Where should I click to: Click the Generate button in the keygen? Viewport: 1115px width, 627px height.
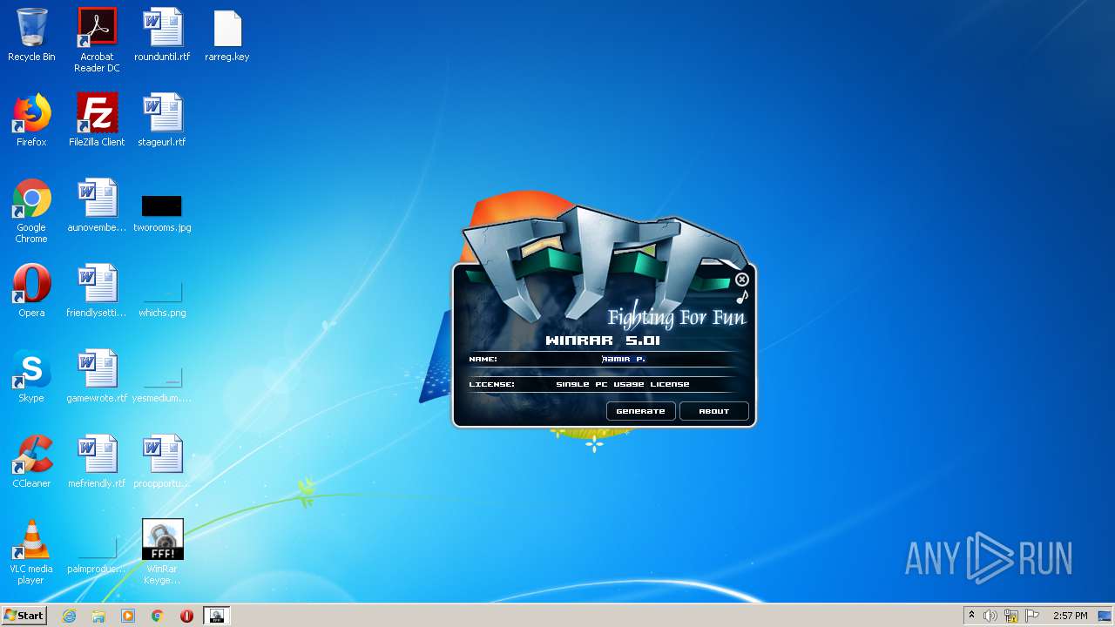point(640,411)
